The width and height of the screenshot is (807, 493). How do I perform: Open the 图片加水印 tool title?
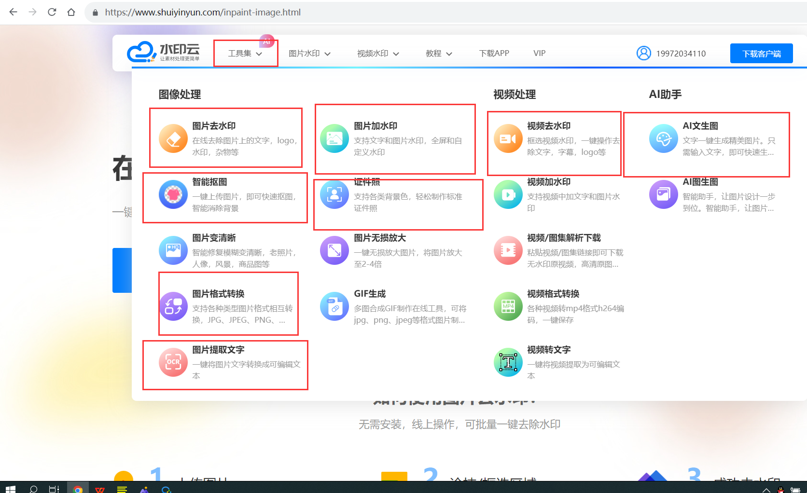(x=376, y=126)
